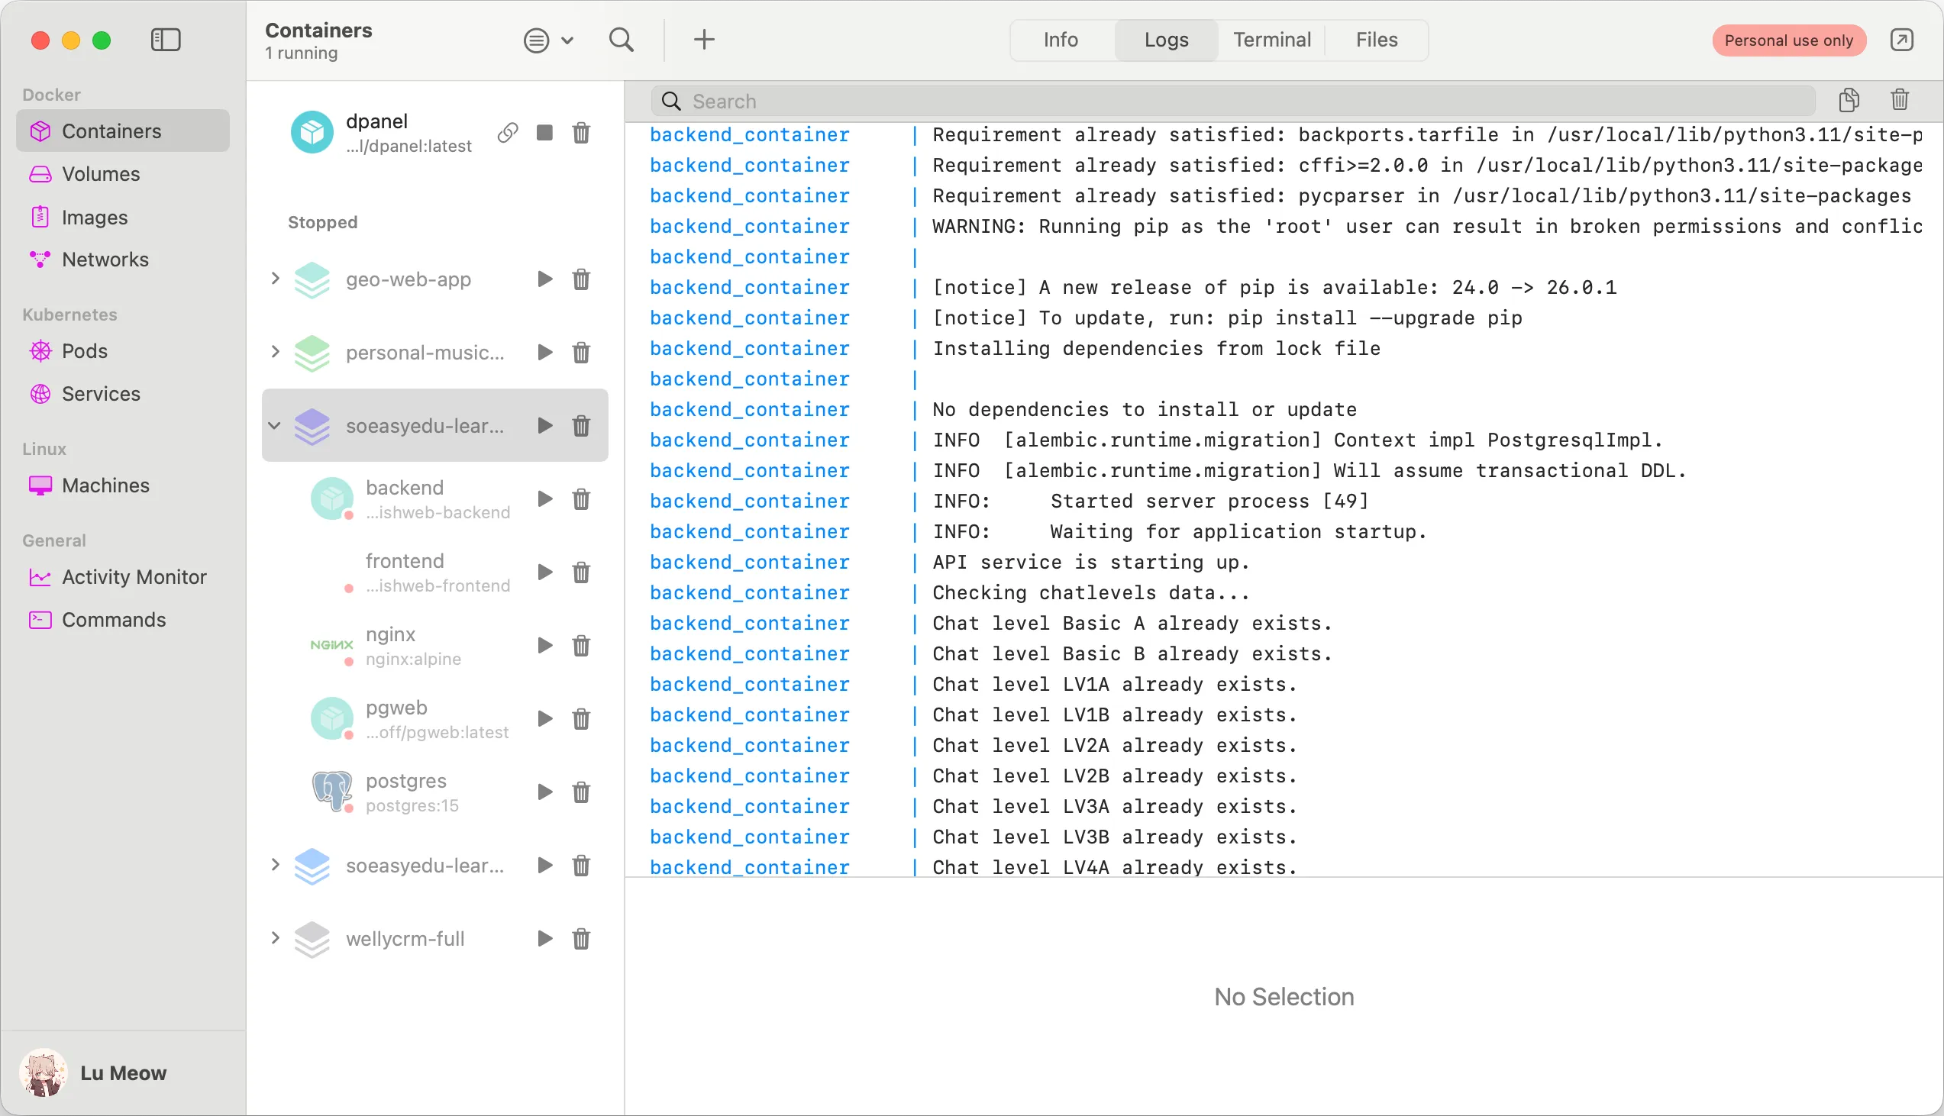This screenshot has height=1116, width=1944.
Task: Stop the dpanel container
Action: point(544,133)
